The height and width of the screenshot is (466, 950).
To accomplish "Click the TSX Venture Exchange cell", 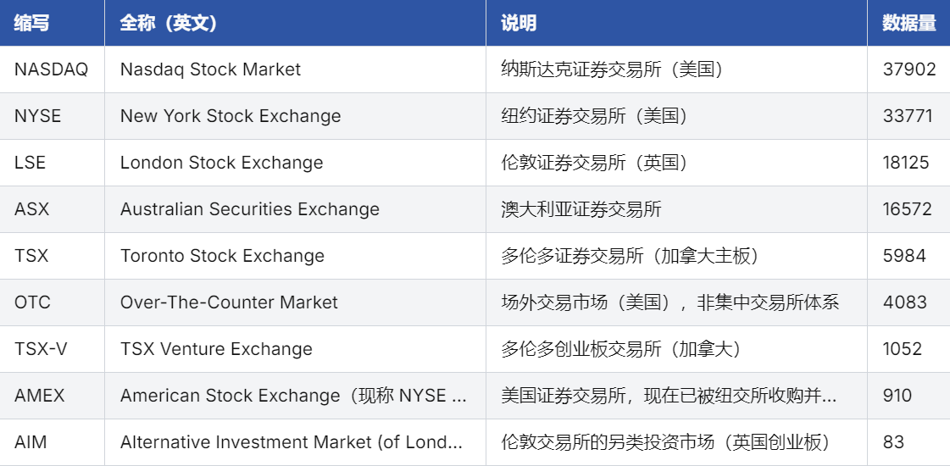I will 216,349.
